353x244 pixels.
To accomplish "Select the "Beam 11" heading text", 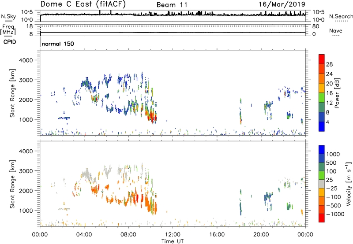I will click(x=172, y=5).
